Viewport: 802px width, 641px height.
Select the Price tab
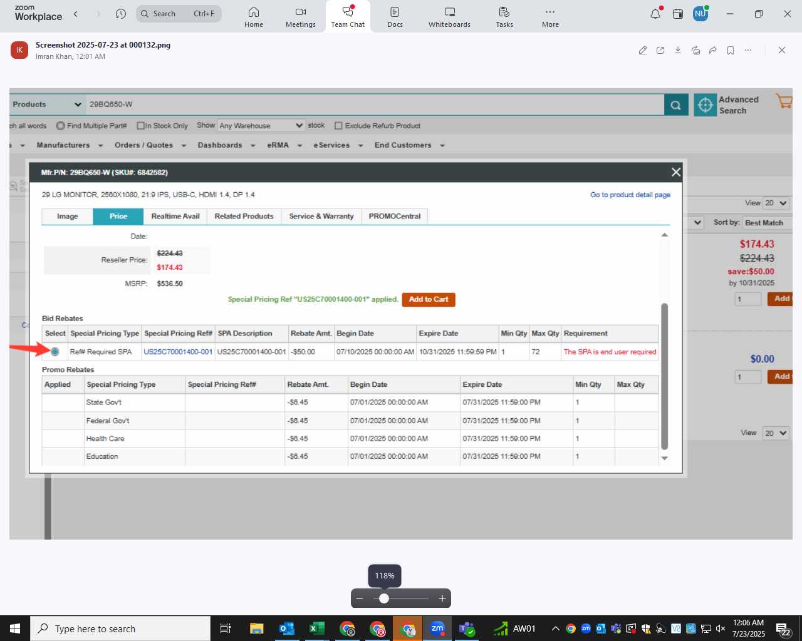coord(118,217)
